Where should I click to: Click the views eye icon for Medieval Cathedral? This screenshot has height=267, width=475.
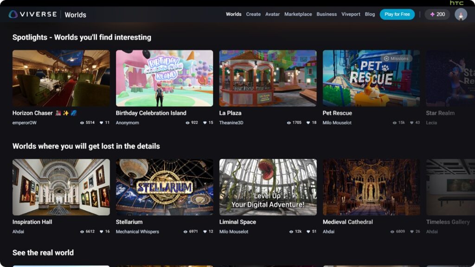point(392,232)
